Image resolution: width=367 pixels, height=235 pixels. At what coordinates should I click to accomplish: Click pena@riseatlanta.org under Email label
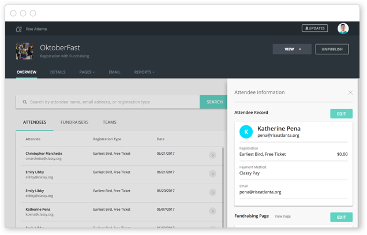pyautogui.click(x=260, y=192)
